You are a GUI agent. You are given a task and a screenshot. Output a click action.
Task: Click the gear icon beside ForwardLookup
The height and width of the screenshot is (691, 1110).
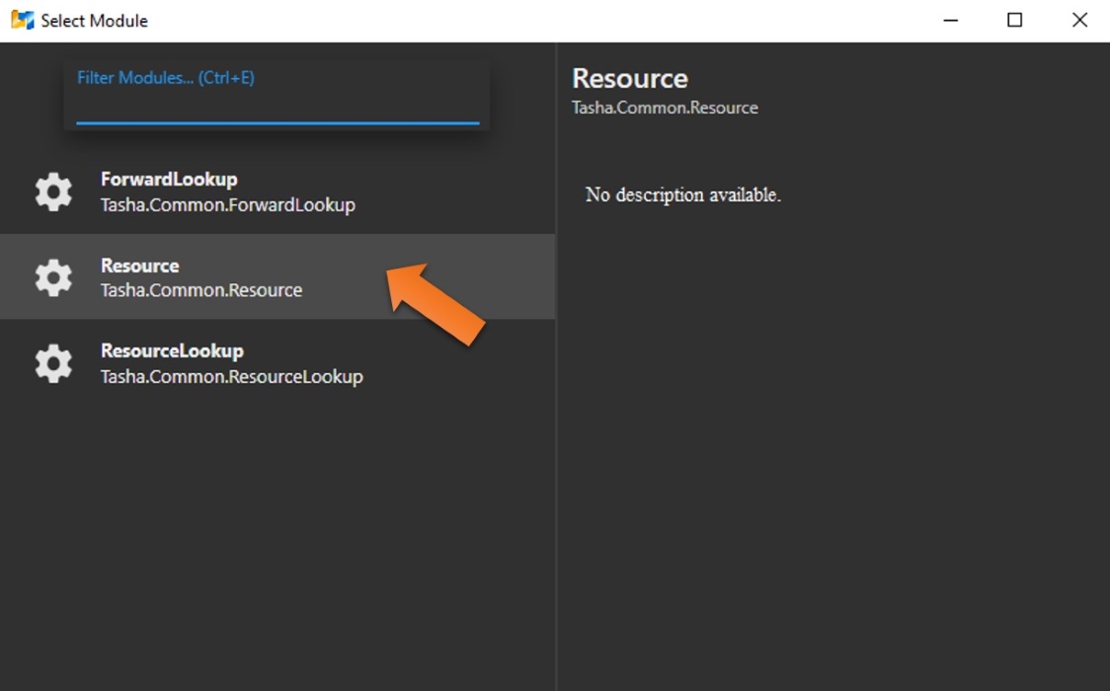[x=52, y=192]
